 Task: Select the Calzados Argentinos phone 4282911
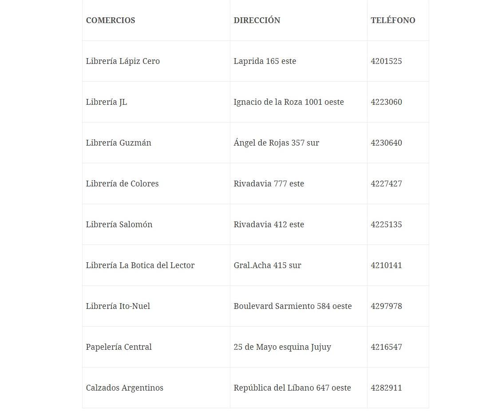coord(386,388)
